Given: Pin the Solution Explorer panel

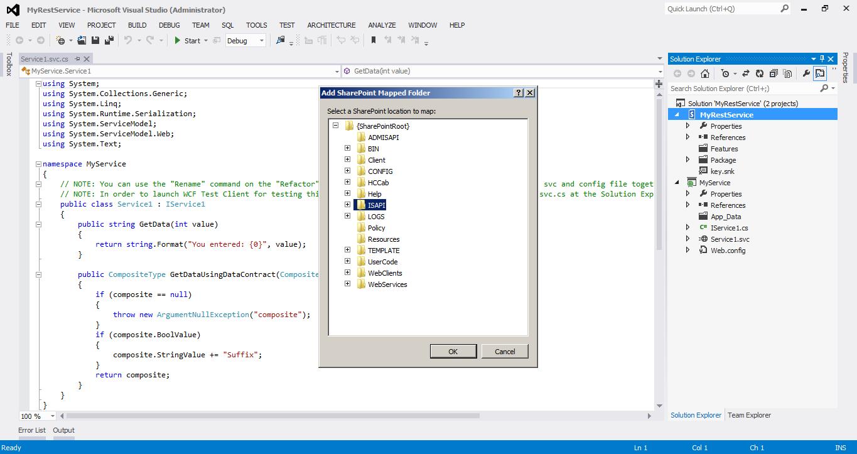Looking at the screenshot, I should [822, 58].
